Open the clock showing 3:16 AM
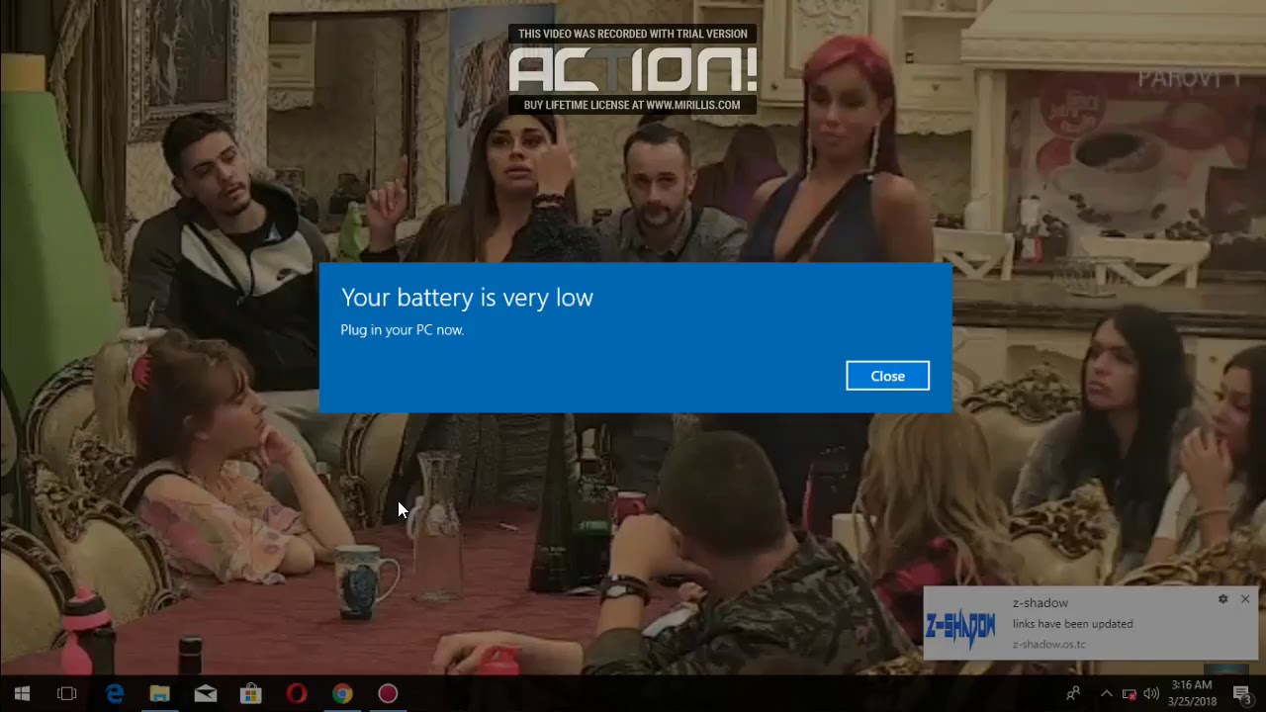This screenshot has height=712, width=1266. 1191,693
